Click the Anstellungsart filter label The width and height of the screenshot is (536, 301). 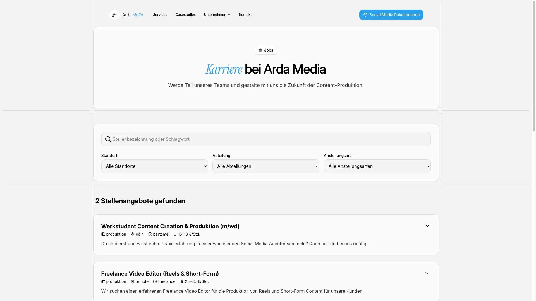click(x=337, y=156)
